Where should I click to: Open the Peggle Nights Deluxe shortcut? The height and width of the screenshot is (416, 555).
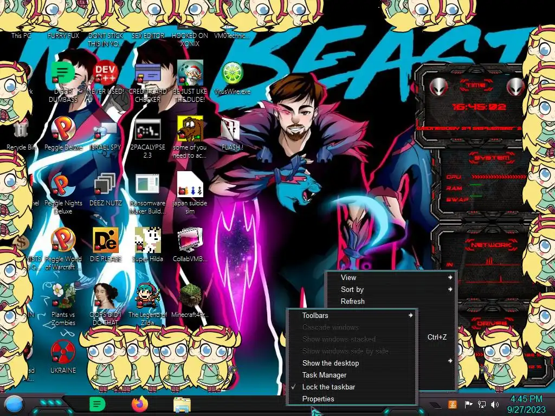point(63,185)
